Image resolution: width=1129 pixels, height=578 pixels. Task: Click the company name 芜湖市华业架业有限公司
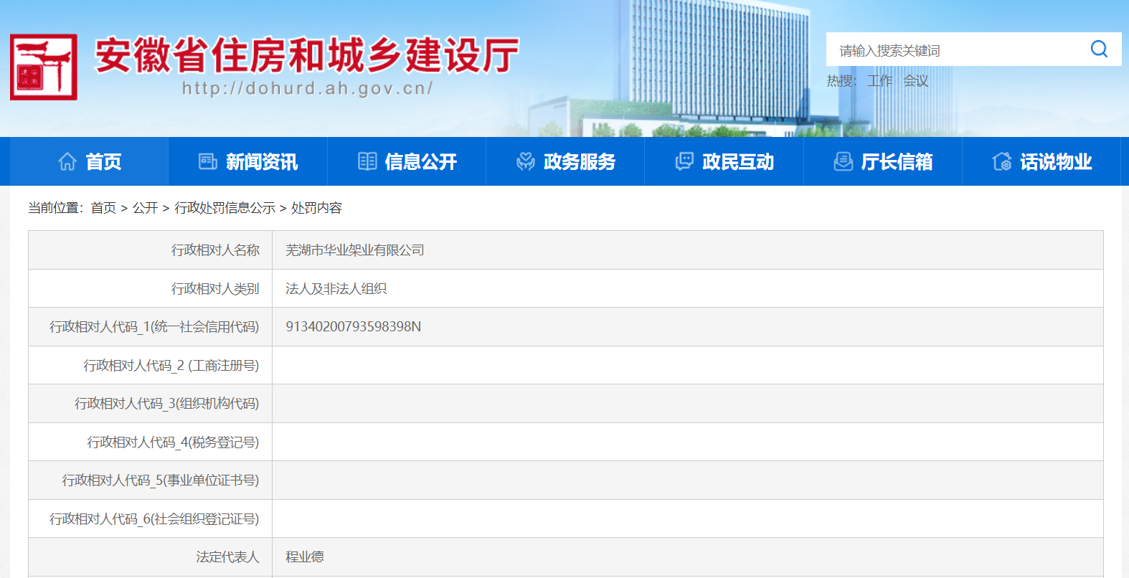pyautogui.click(x=355, y=250)
